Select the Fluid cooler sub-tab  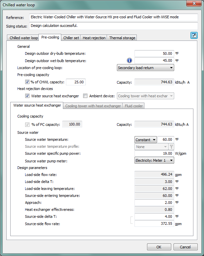(133, 106)
